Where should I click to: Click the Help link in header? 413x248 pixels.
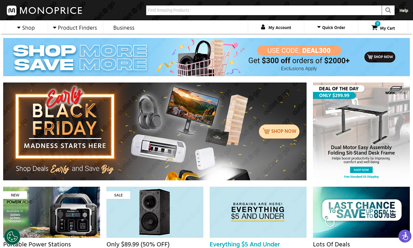[403, 11]
